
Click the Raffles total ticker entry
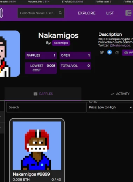click(103, 2)
